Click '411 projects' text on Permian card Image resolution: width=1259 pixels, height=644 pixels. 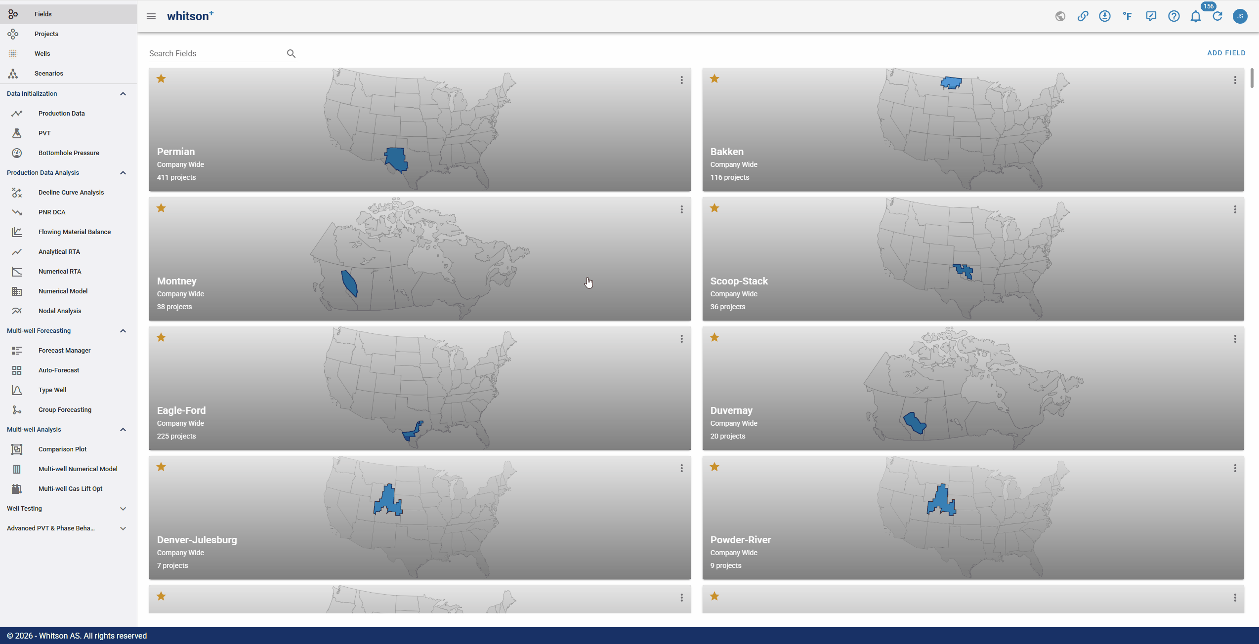click(176, 177)
